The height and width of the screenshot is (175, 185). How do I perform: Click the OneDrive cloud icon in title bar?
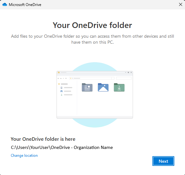(x=5, y=5)
